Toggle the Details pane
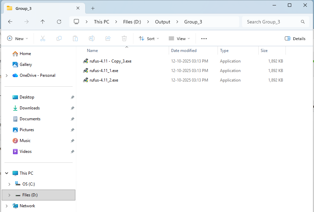 click(295, 38)
